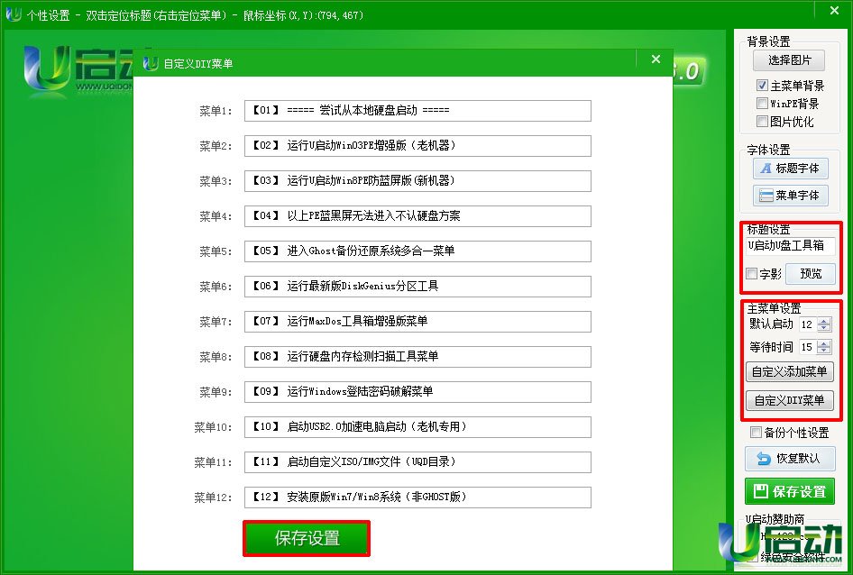Screen dimensions: 853x575
Task: Click the 菜单12 安装原版Win7/Win8 field
Action: [x=417, y=497]
